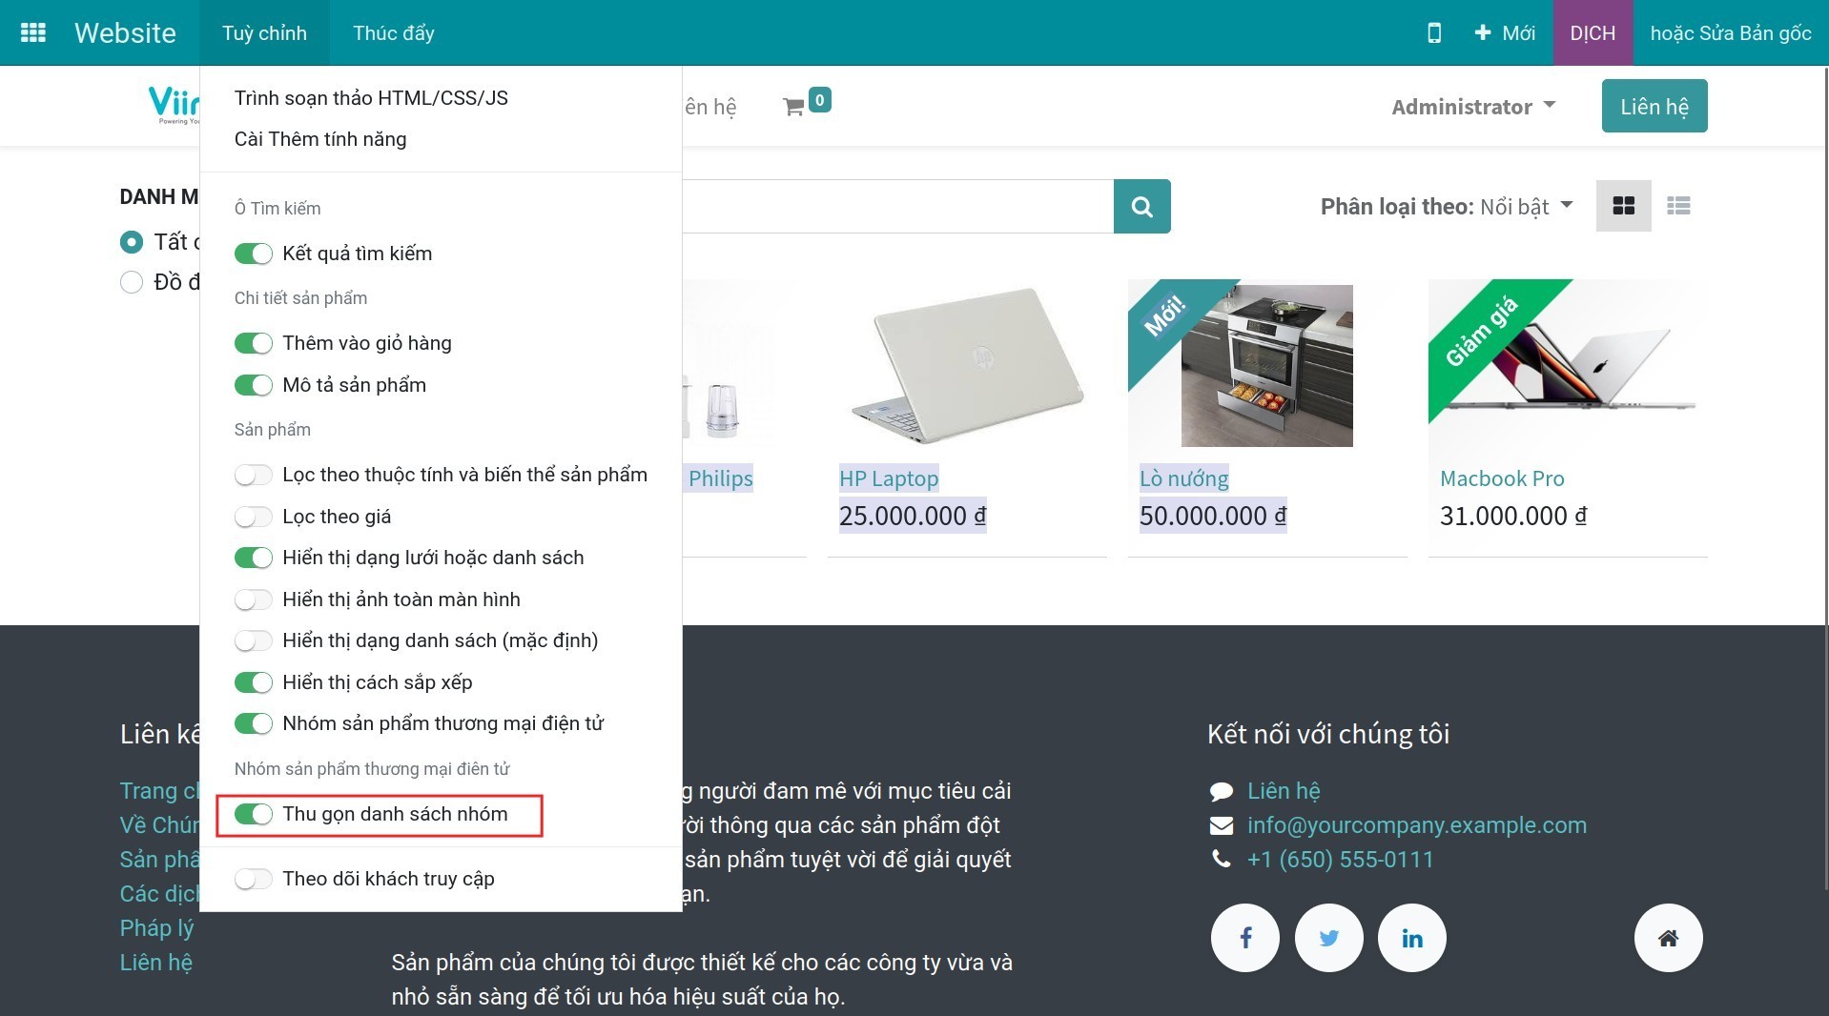Switch to mobile preview phone icon
Screen dimensions: 1829x1016
[1433, 32]
